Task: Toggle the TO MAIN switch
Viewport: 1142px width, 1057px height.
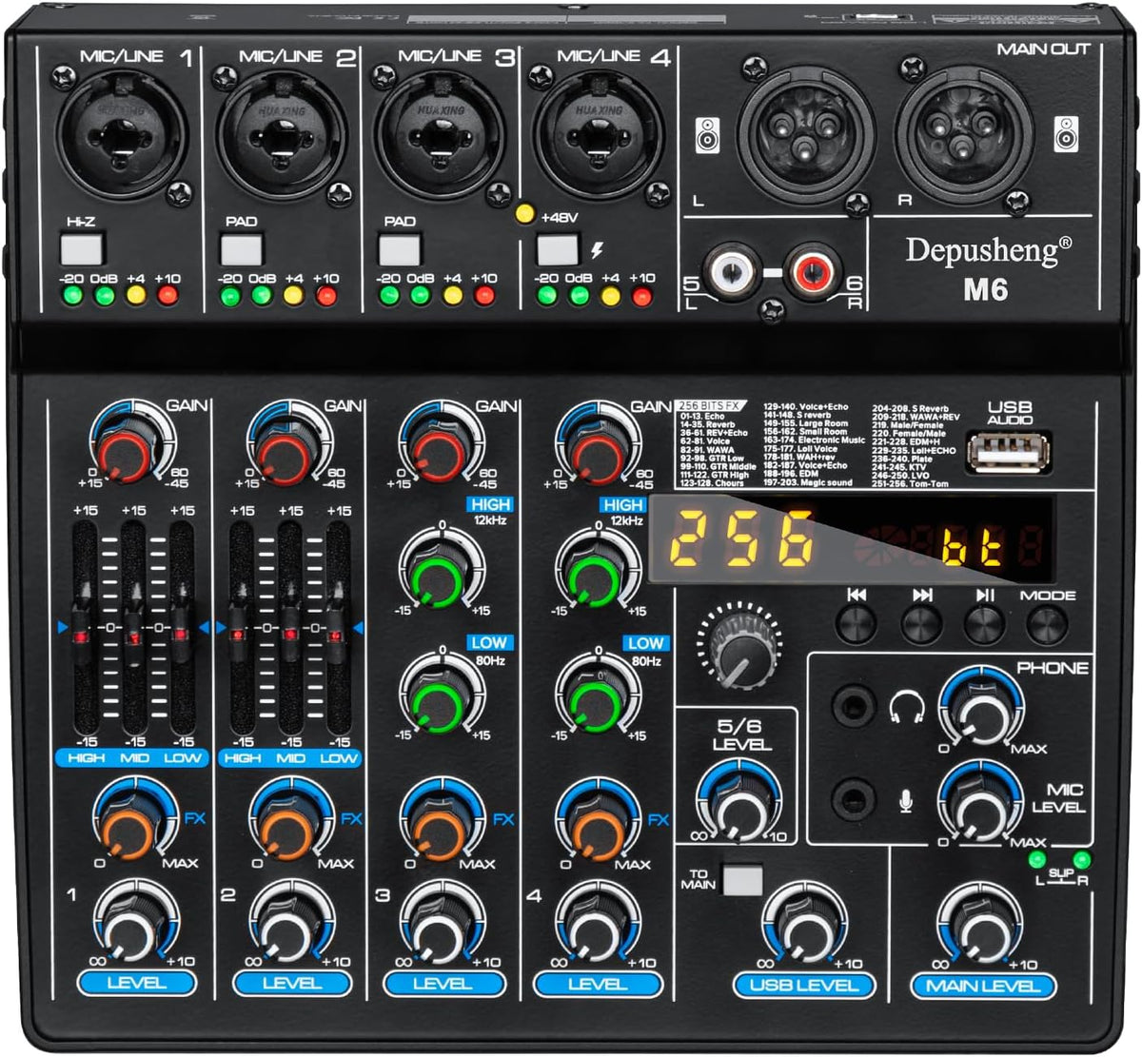Action: [x=743, y=880]
